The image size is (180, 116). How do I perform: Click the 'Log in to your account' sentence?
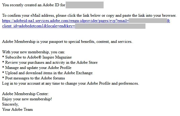(x=70, y=83)
